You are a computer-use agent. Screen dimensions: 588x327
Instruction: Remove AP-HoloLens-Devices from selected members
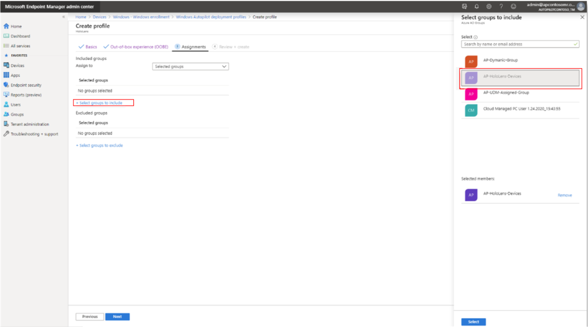pyautogui.click(x=565, y=195)
